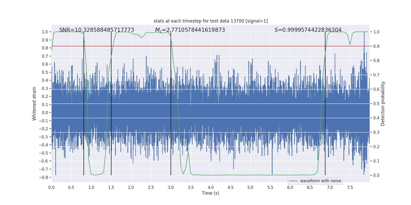
Task: Click the Mc=2.7710578441619873 chirp mass annotation
Action: point(190,30)
